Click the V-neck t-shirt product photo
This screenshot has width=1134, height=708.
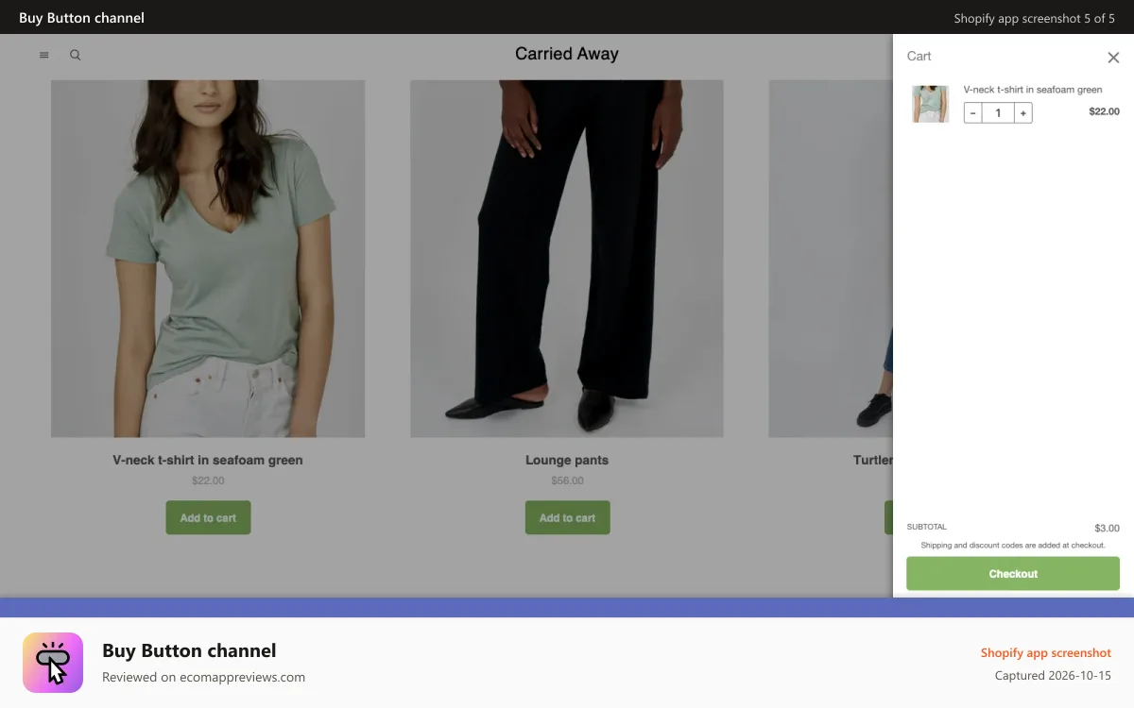click(208, 259)
